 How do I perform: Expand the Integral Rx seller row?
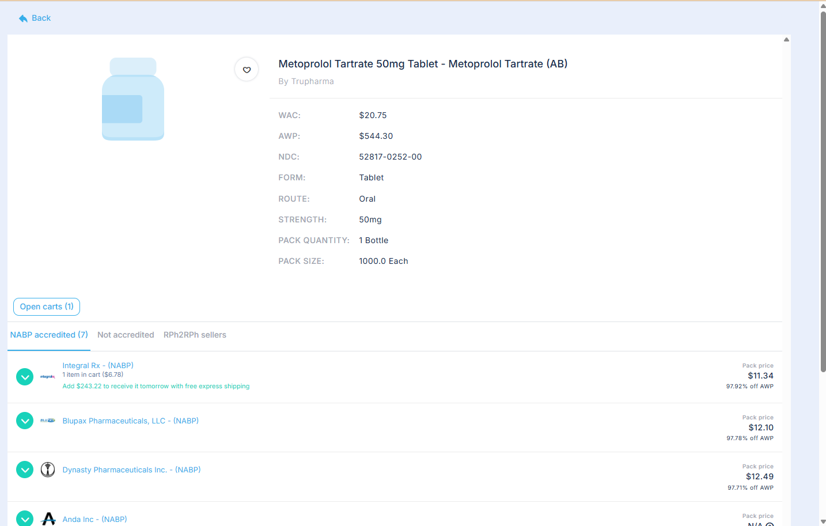[25, 377]
